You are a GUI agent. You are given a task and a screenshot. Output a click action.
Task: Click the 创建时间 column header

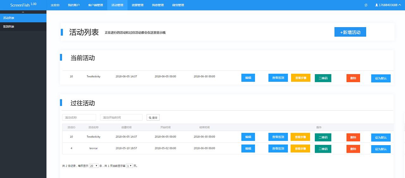(x=126, y=128)
